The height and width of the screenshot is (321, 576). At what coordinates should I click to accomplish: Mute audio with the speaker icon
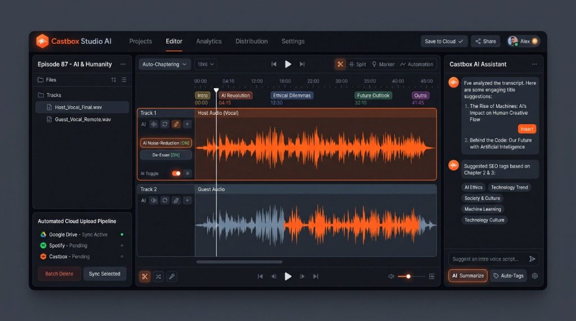coord(391,277)
